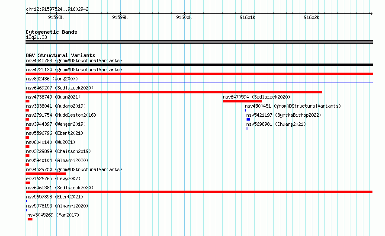The width and height of the screenshot is (385, 236).
Task: Select the small red nsv5940104 bar
Action: 27,165
